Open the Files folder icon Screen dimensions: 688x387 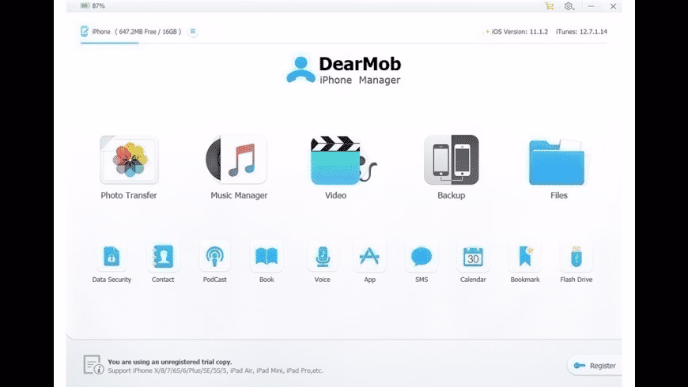(x=559, y=162)
